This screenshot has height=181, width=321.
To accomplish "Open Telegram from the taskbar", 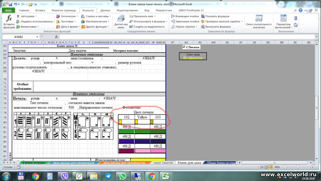I will tap(108, 176).
